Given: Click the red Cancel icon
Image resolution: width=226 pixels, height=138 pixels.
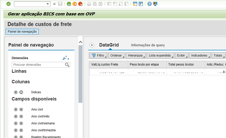Looking at the screenshot, I should (x=80, y=4).
